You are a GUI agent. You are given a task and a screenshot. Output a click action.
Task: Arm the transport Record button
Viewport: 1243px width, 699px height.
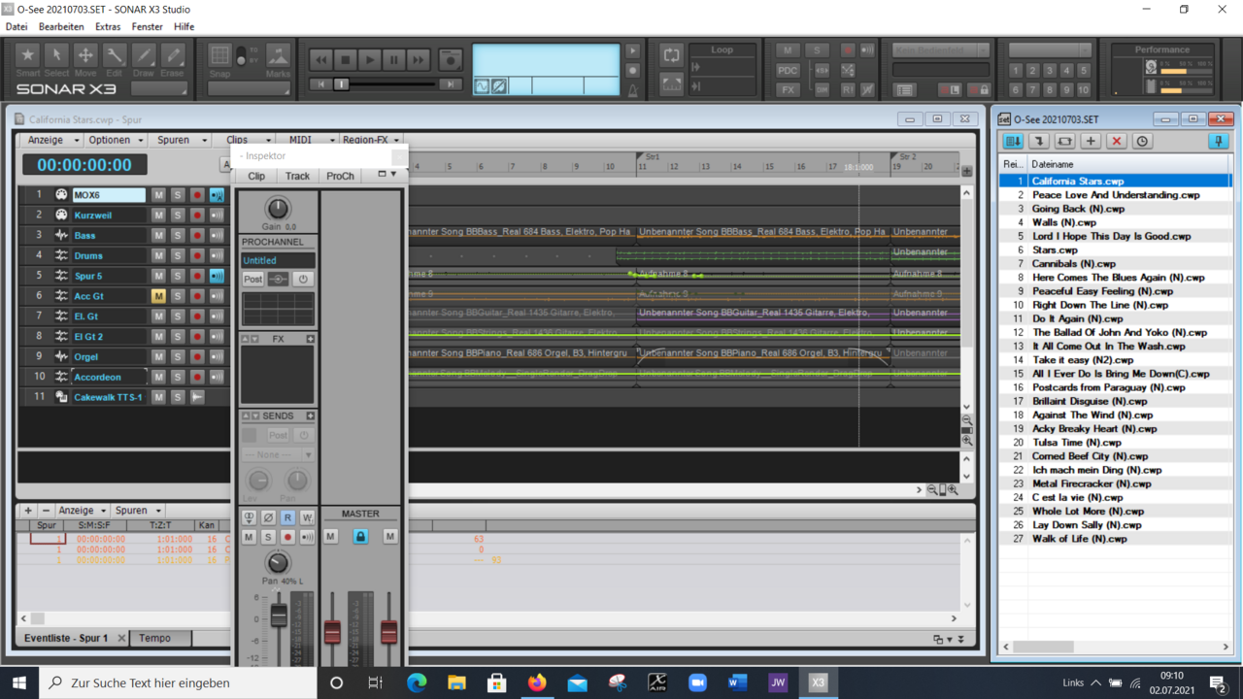450,60
